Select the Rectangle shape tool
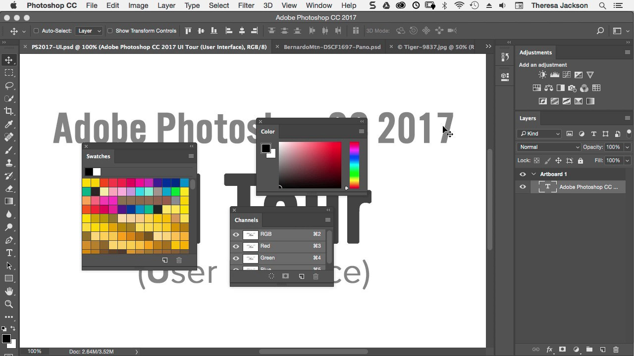634x356 pixels. click(x=9, y=278)
